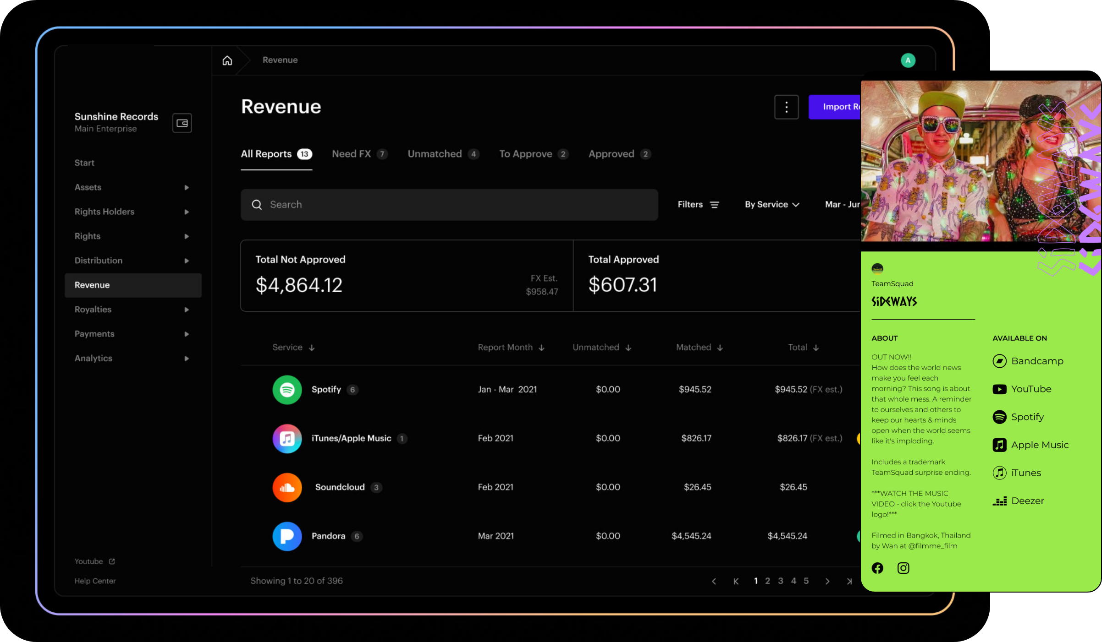Image resolution: width=1102 pixels, height=642 pixels.
Task: Click the Soundcloud 'Feb 2021' report month
Action: coord(496,487)
